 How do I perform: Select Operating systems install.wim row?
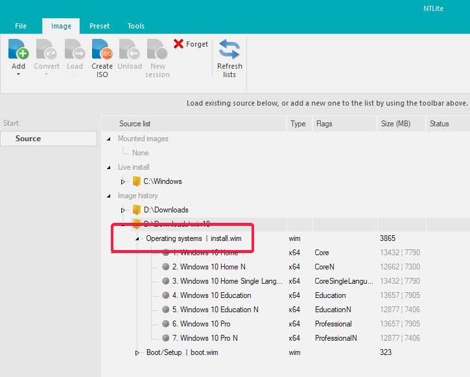coord(194,238)
